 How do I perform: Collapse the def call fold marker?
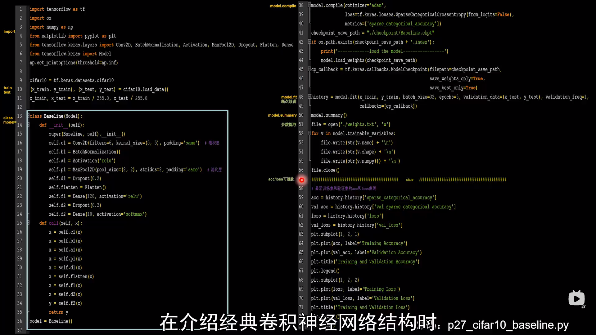point(29,223)
